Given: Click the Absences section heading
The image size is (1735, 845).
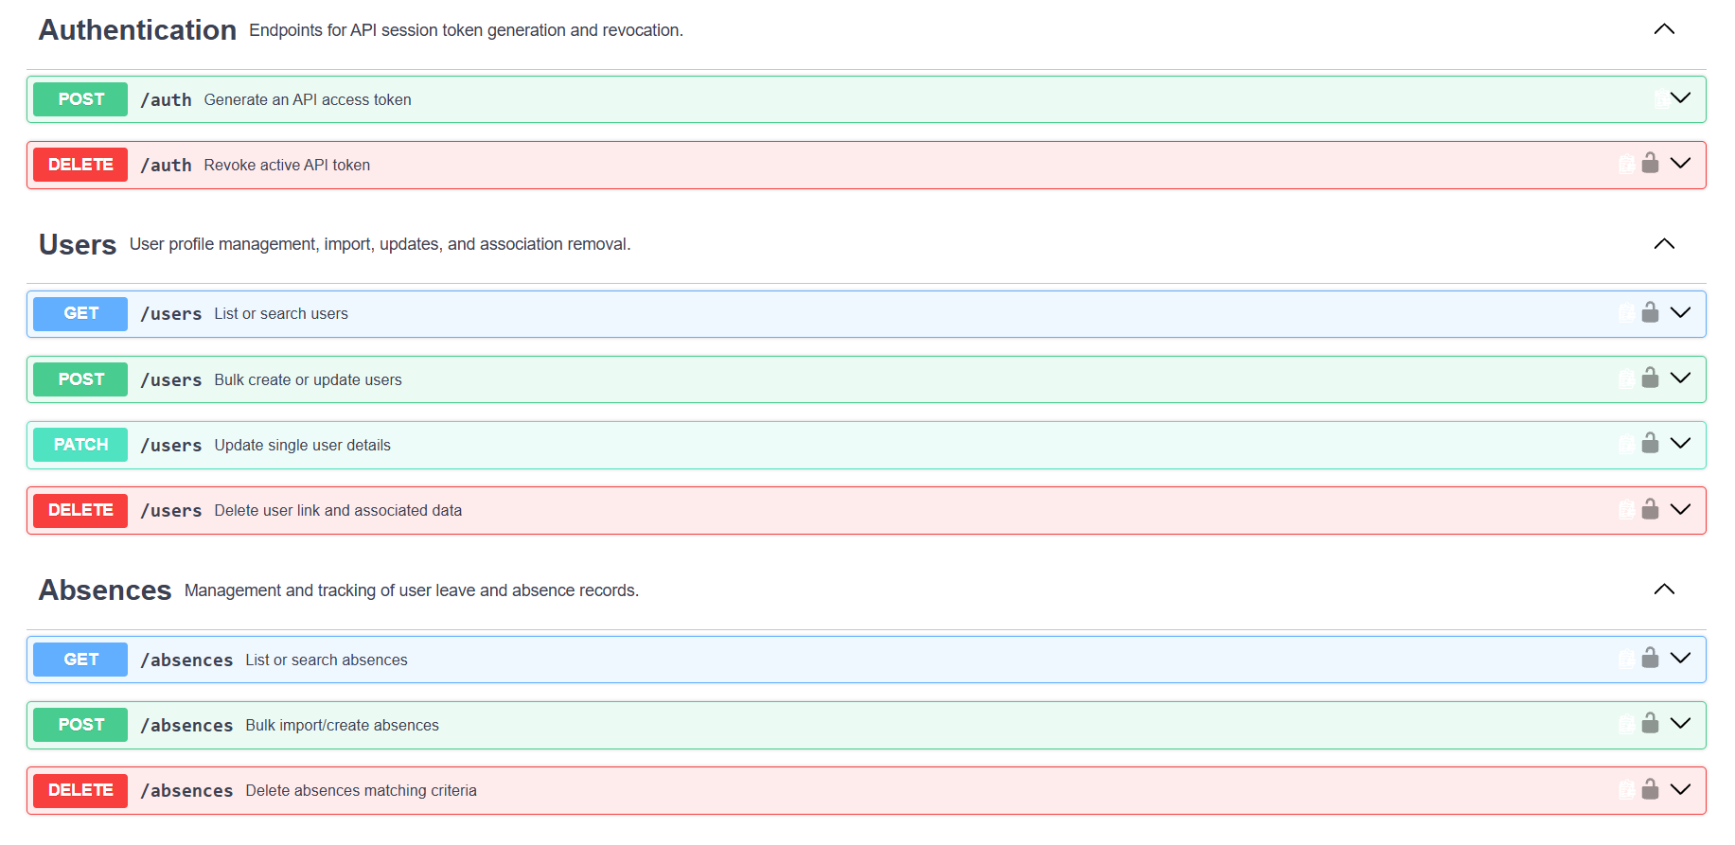Looking at the screenshot, I should [x=105, y=590].
